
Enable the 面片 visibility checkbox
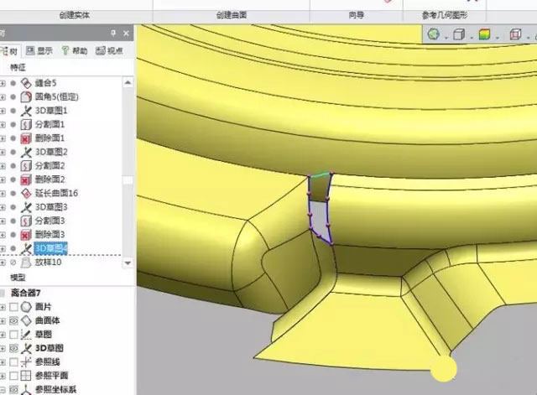[x=14, y=307]
